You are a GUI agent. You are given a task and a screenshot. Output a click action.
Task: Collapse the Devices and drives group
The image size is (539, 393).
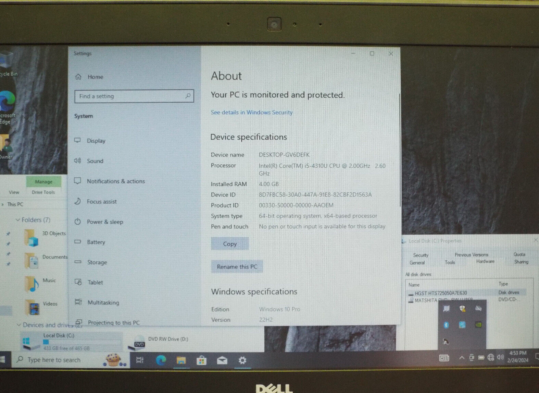tap(19, 325)
